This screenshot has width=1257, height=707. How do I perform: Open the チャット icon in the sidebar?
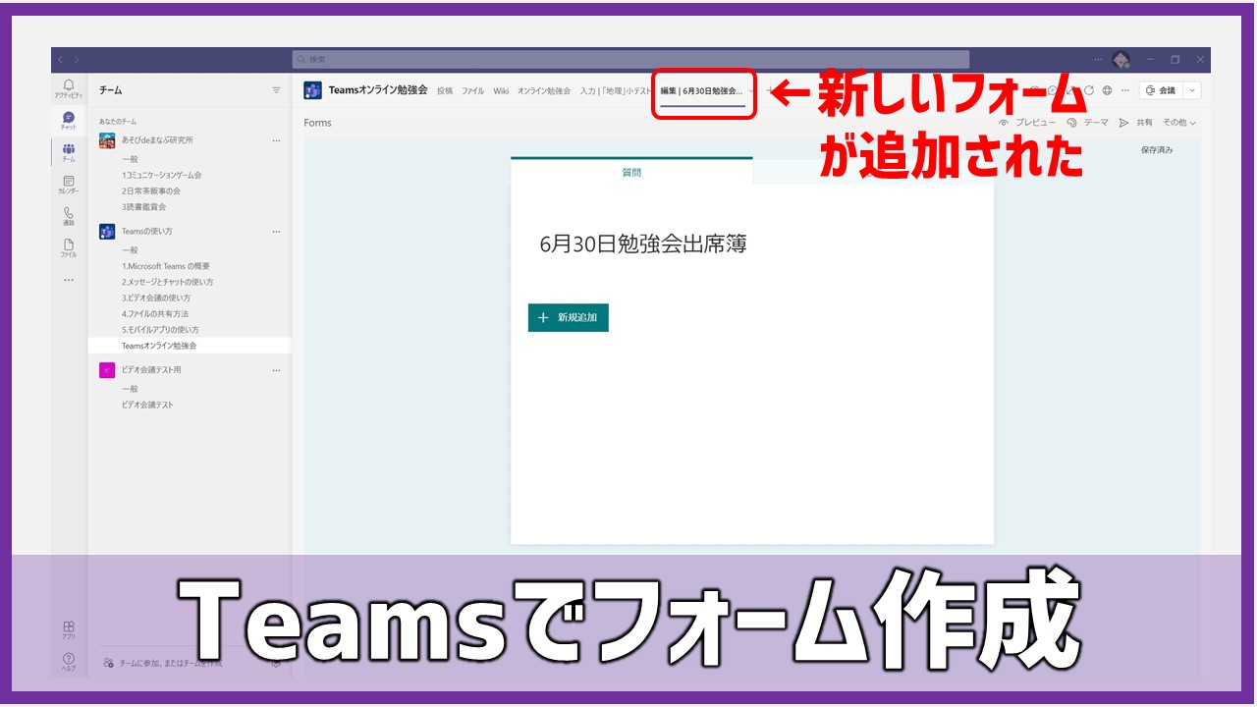(x=69, y=120)
